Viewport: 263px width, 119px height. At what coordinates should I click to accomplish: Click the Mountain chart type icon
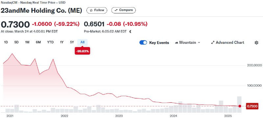pos(177,42)
